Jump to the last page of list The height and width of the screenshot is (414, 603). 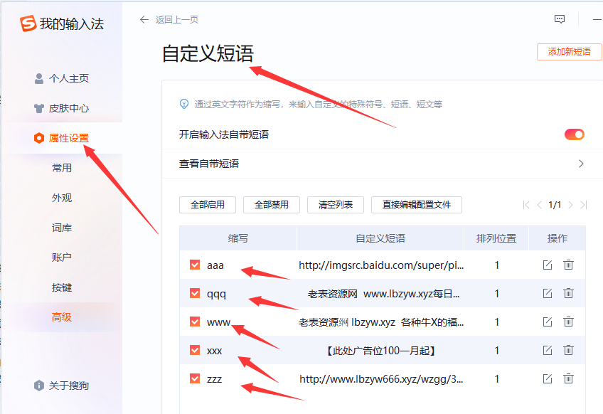(x=584, y=205)
